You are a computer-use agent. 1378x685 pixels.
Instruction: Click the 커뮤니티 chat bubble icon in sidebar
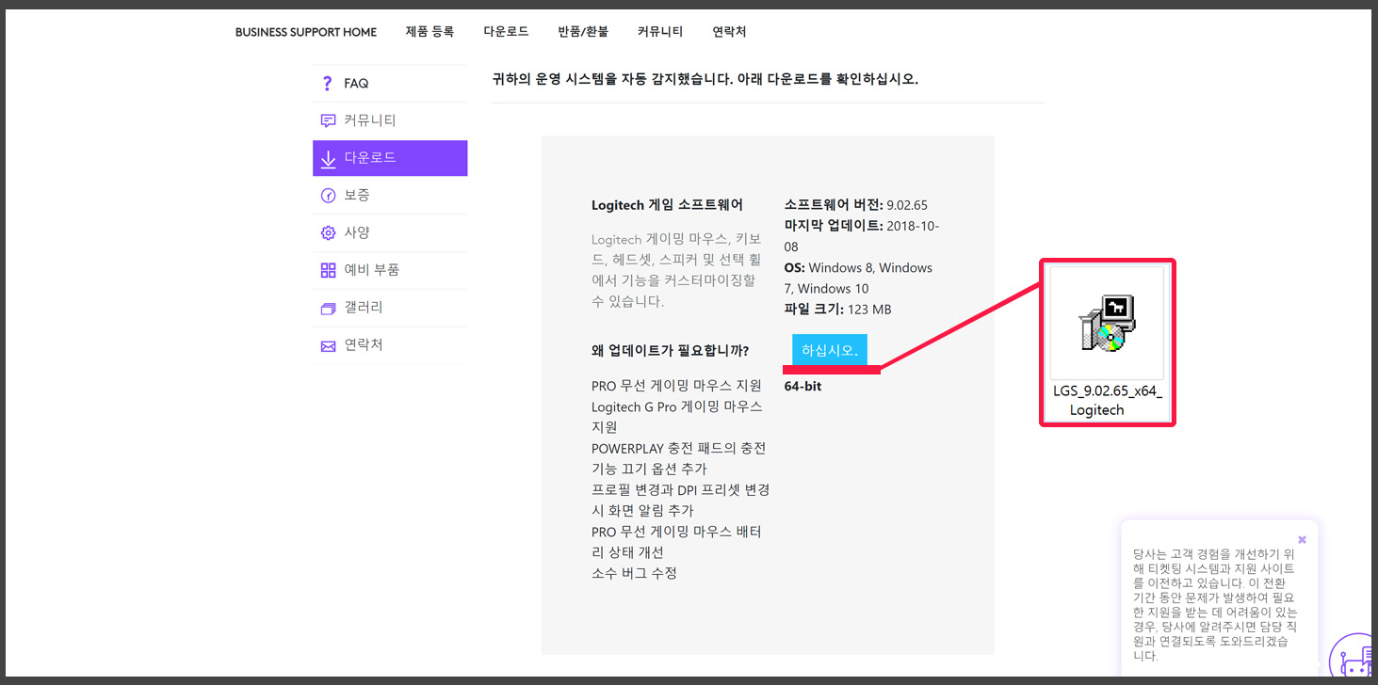click(328, 120)
